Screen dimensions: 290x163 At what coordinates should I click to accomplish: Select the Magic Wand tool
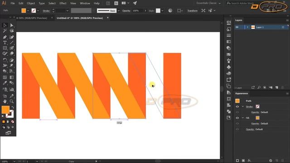click(x=5, y=31)
